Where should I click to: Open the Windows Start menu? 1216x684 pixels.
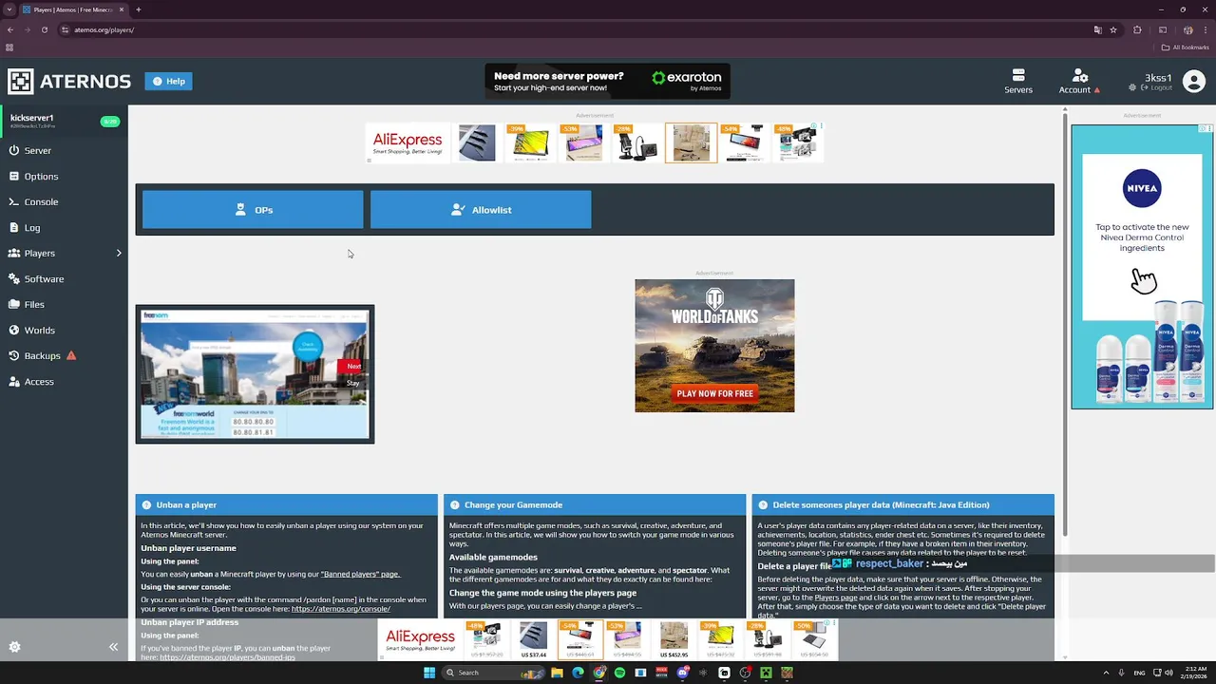point(428,673)
